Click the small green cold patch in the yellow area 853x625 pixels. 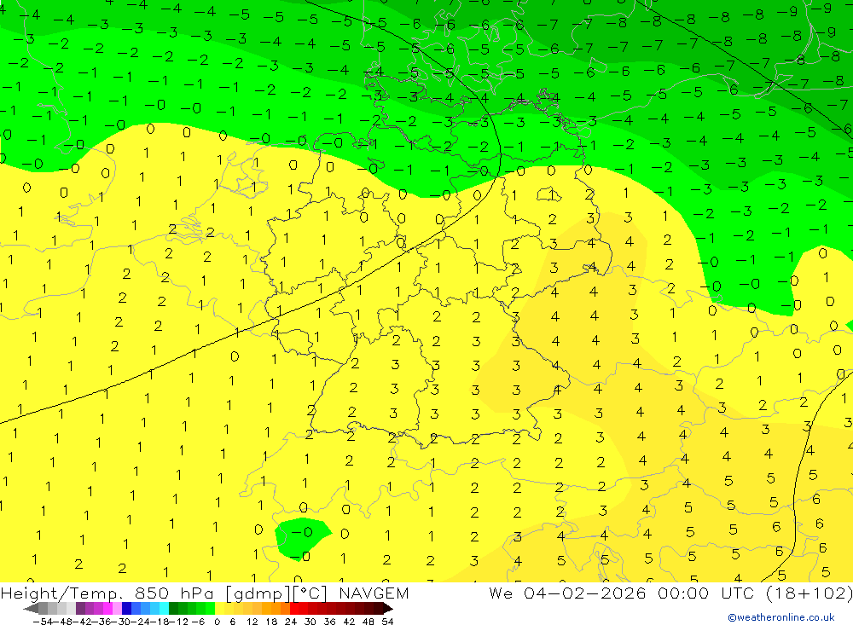301,539
